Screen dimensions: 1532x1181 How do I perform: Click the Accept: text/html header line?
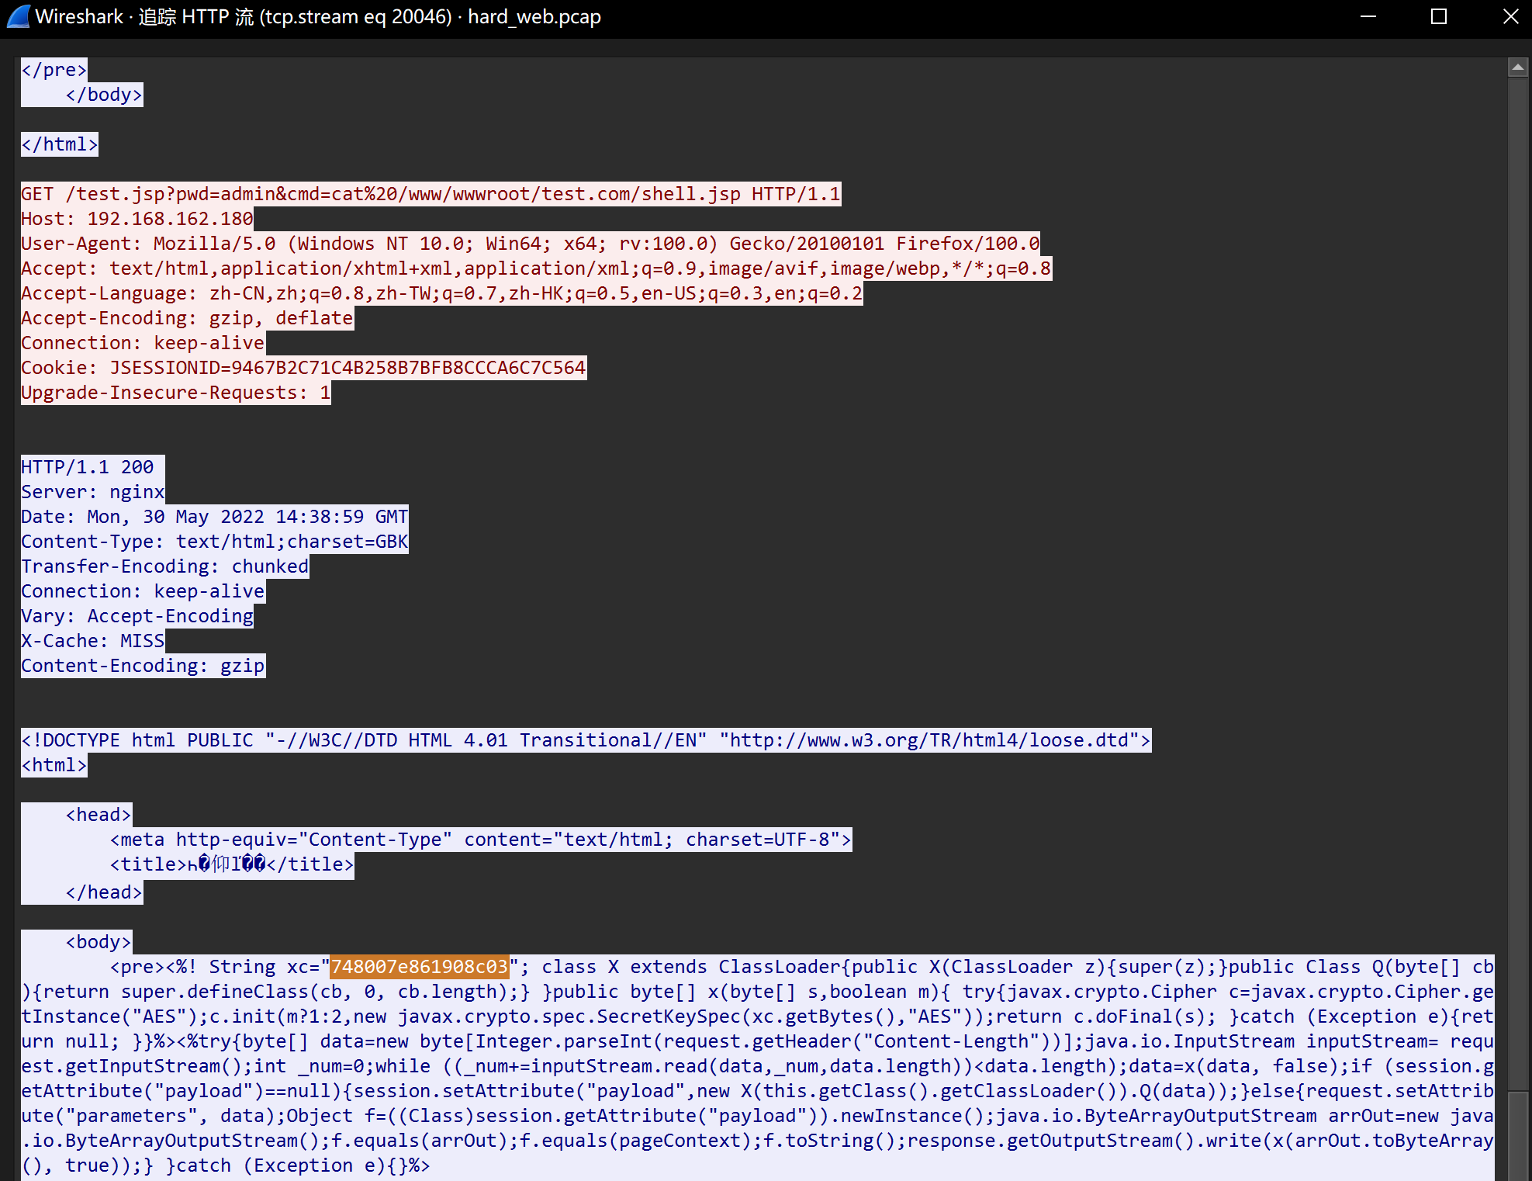click(536, 268)
